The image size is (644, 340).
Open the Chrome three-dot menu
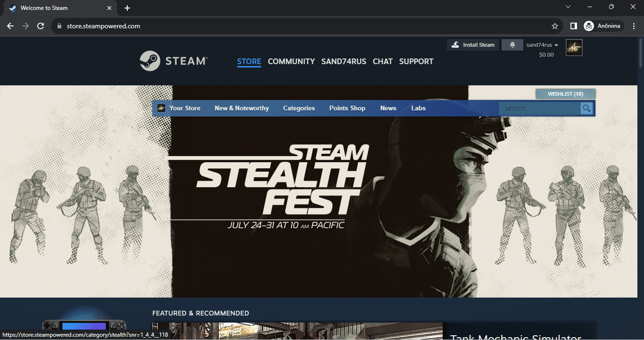[634, 26]
